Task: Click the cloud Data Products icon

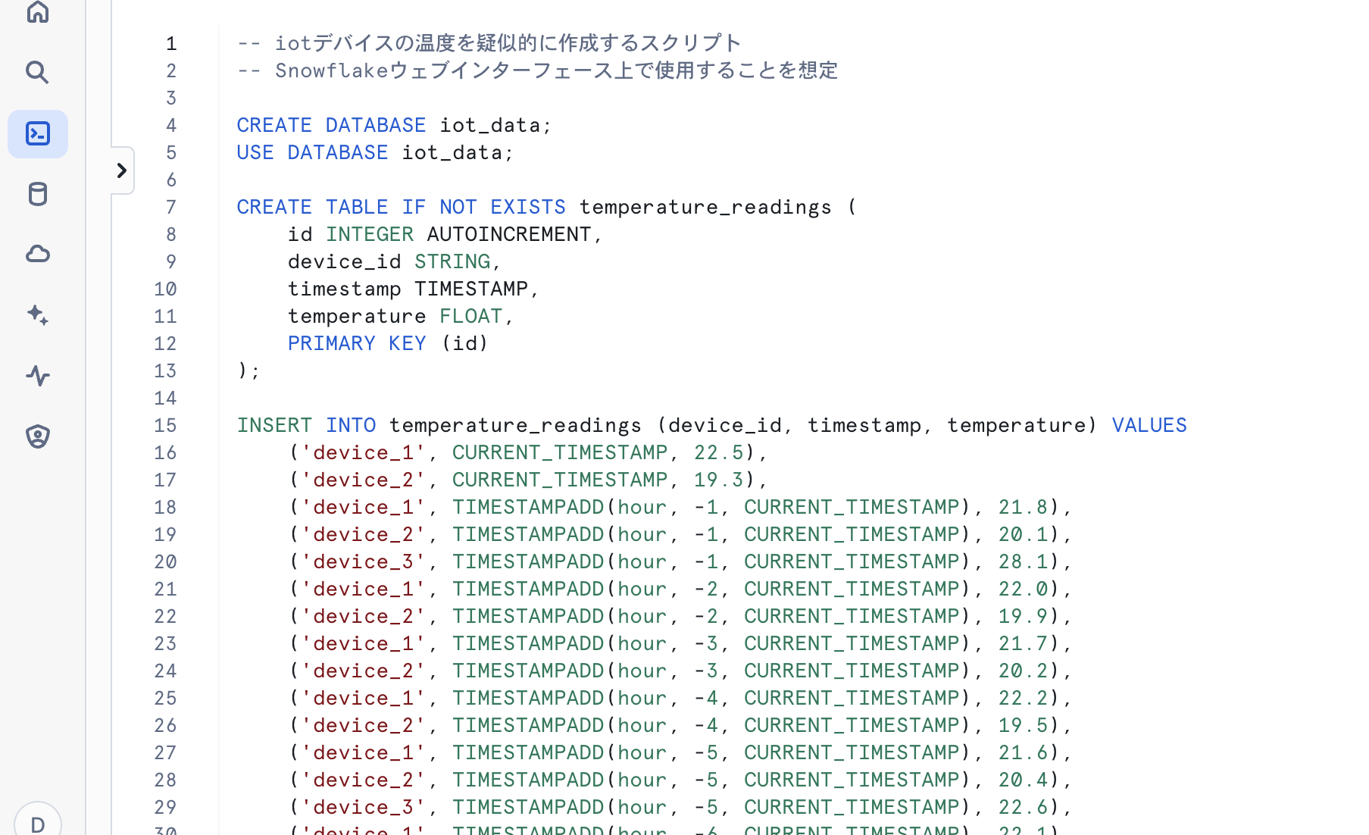Action: coord(37,254)
